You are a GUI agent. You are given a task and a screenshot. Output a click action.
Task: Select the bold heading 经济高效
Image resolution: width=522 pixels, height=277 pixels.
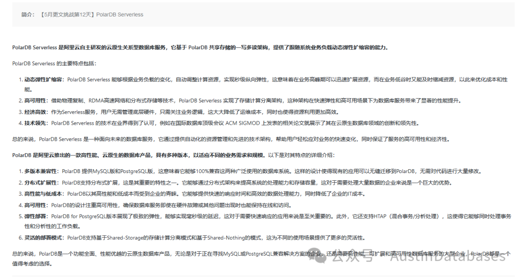[36, 112]
